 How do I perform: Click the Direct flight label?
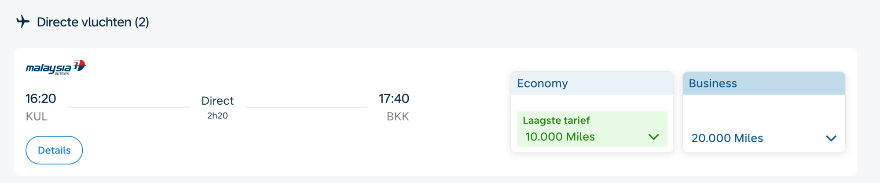[217, 101]
